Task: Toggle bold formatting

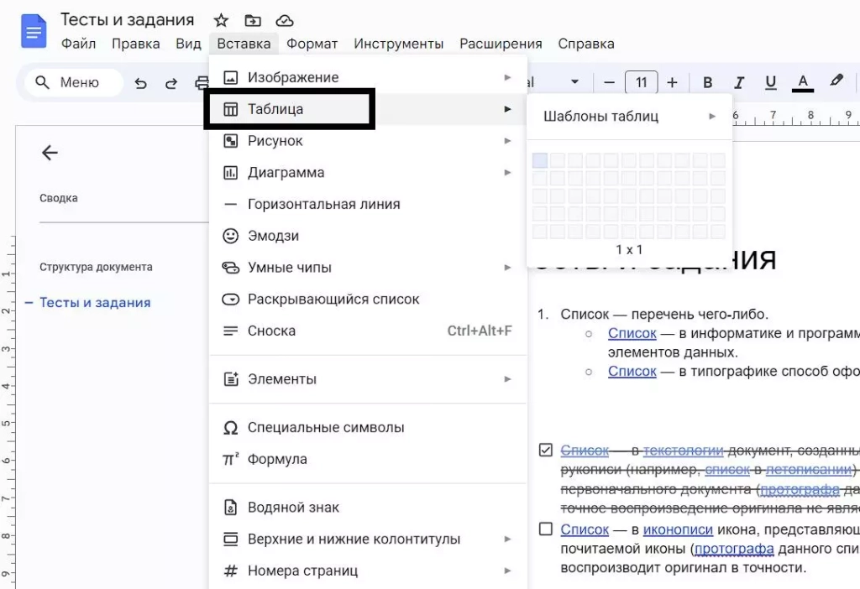Action: (x=708, y=82)
